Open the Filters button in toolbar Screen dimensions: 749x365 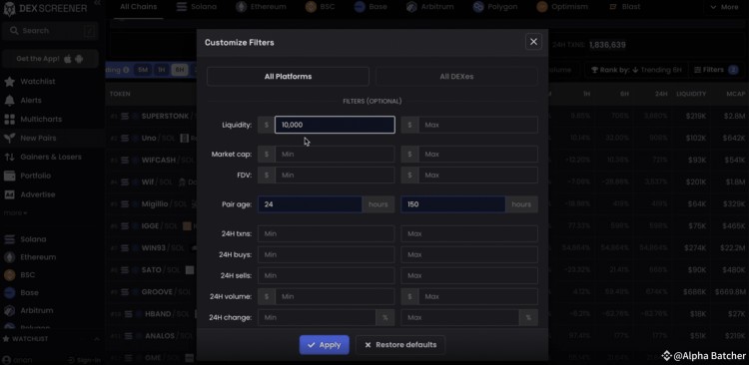click(716, 70)
